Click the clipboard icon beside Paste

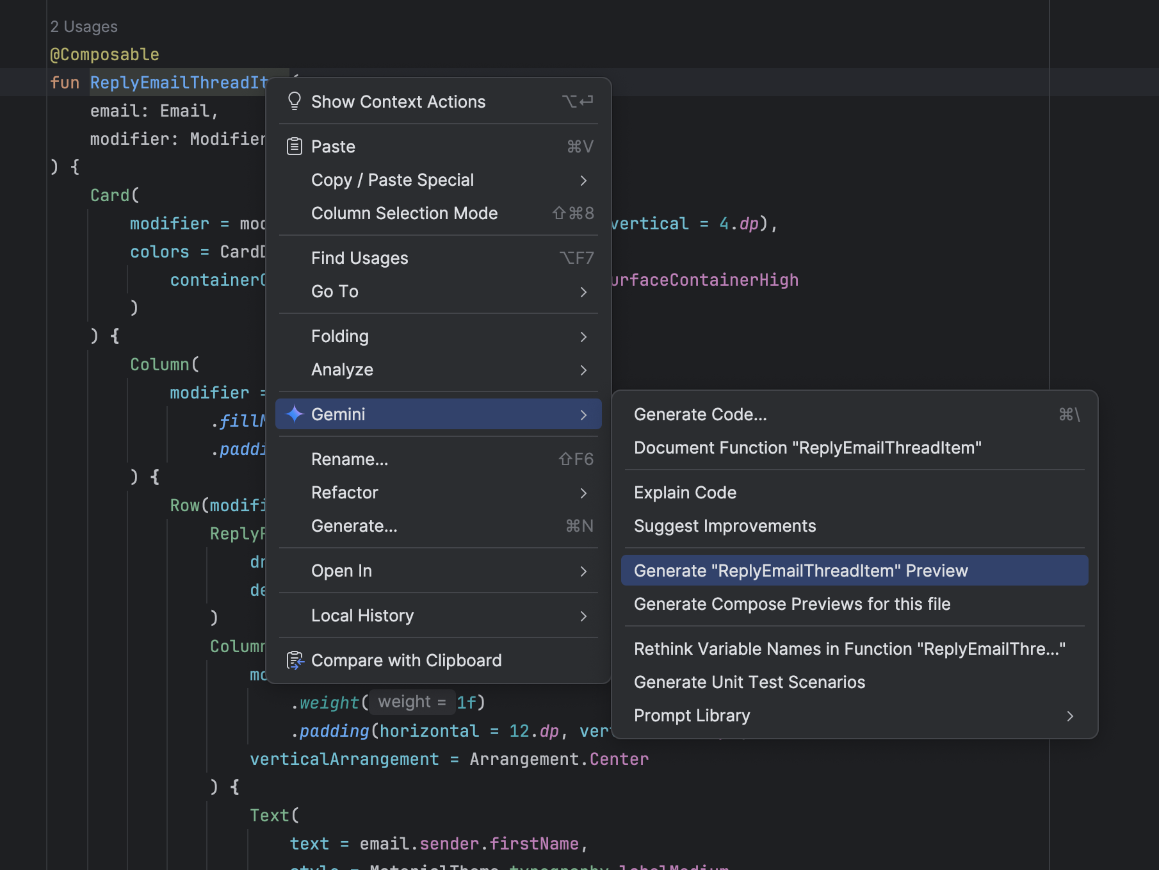(295, 146)
